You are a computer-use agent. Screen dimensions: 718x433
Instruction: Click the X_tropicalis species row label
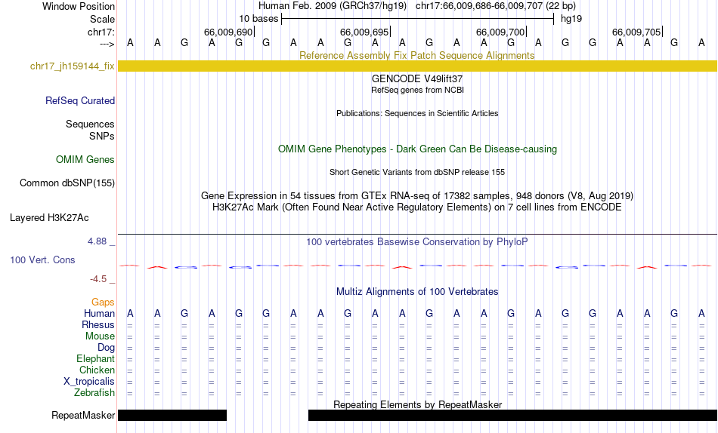coord(89,382)
